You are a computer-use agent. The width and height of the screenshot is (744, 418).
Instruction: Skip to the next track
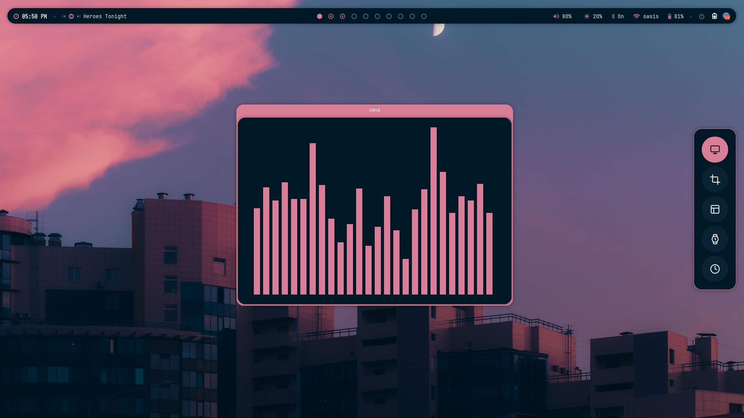[79, 16]
